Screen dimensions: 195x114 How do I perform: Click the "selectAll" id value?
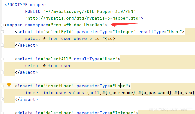(57, 59)
